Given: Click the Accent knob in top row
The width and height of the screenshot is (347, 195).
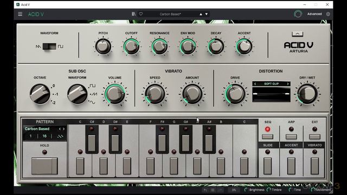Looking at the screenshot, I should [x=244, y=47].
